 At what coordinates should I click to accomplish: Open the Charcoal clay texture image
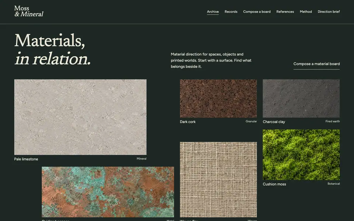point(301,98)
